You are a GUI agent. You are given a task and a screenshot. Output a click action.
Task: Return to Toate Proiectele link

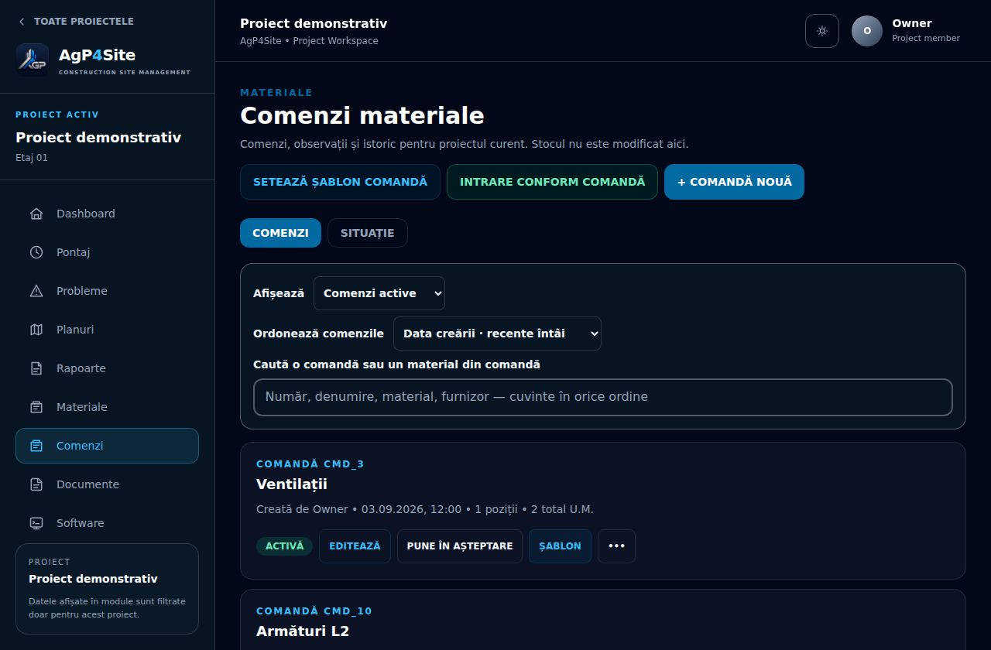click(x=76, y=22)
